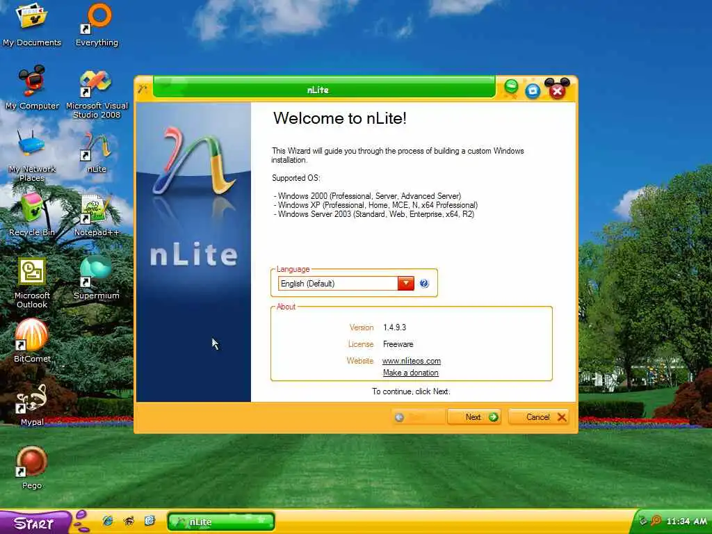Open the www.nliteos.com website link
This screenshot has width=712, height=534.
pyautogui.click(x=412, y=361)
